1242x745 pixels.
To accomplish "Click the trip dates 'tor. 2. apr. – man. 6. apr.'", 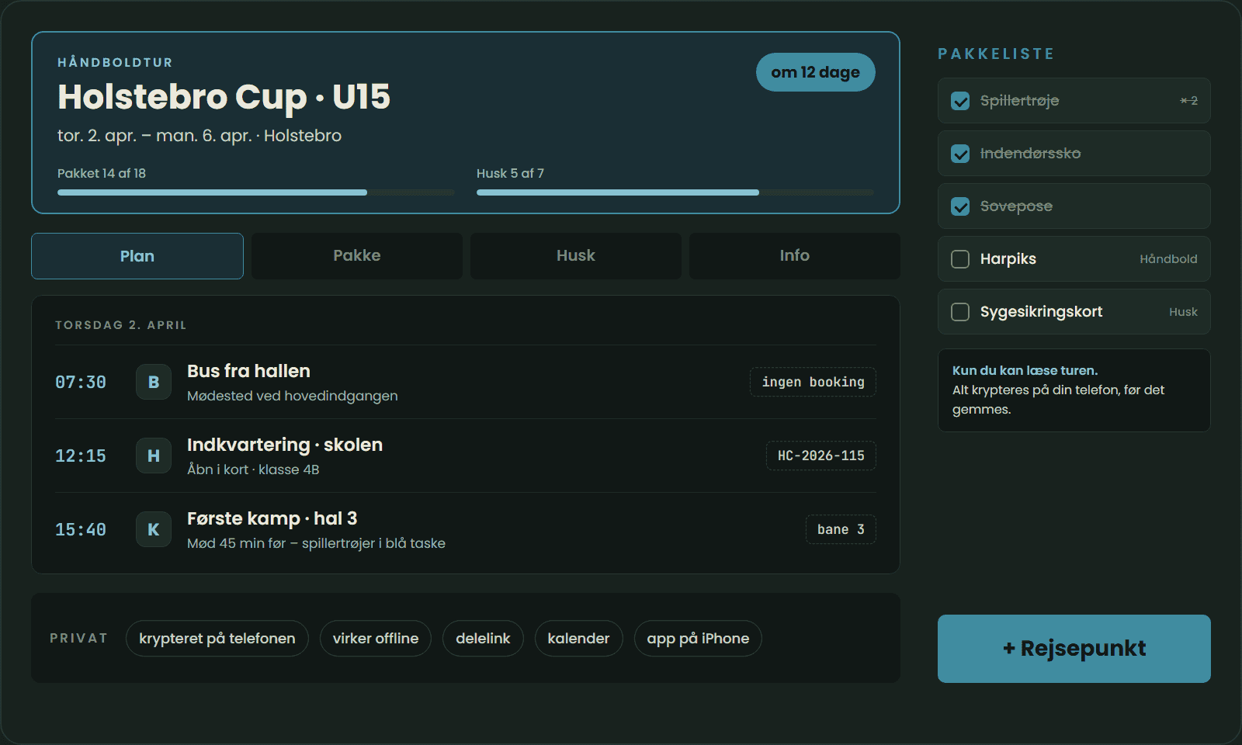I will click(x=154, y=136).
